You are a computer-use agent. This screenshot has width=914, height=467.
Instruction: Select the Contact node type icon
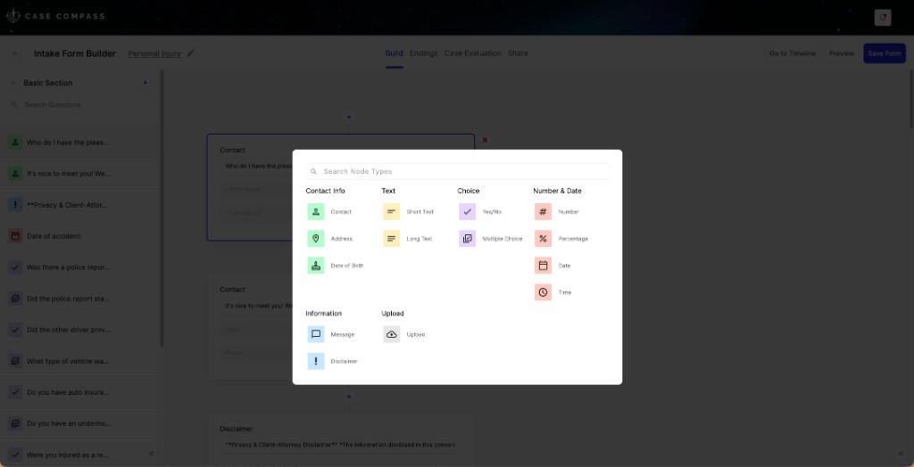[x=316, y=212]
